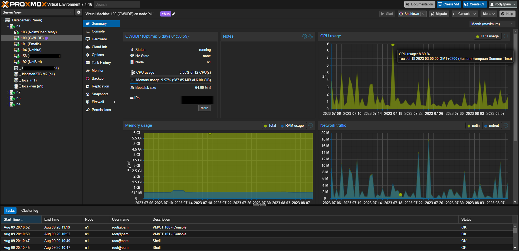Image resolution: width=519 pixels, height=251 pixels.
Task: Click Create CT button
Action: coord(475,4)
